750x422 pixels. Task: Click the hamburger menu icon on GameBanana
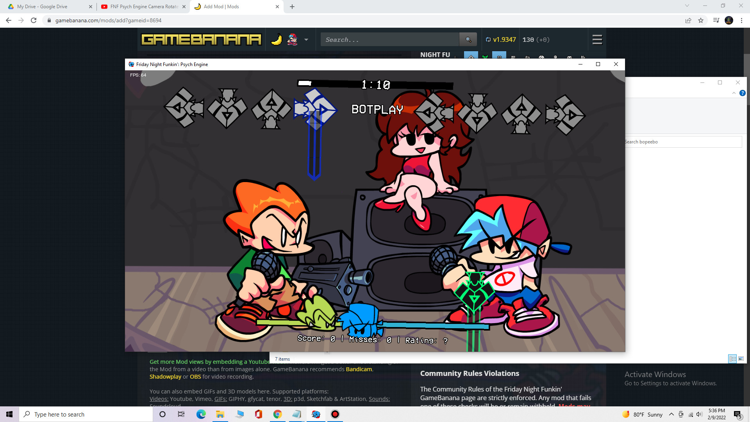(x=597, y=40)
